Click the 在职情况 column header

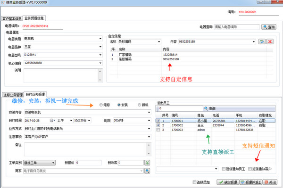tap(265, 115)
